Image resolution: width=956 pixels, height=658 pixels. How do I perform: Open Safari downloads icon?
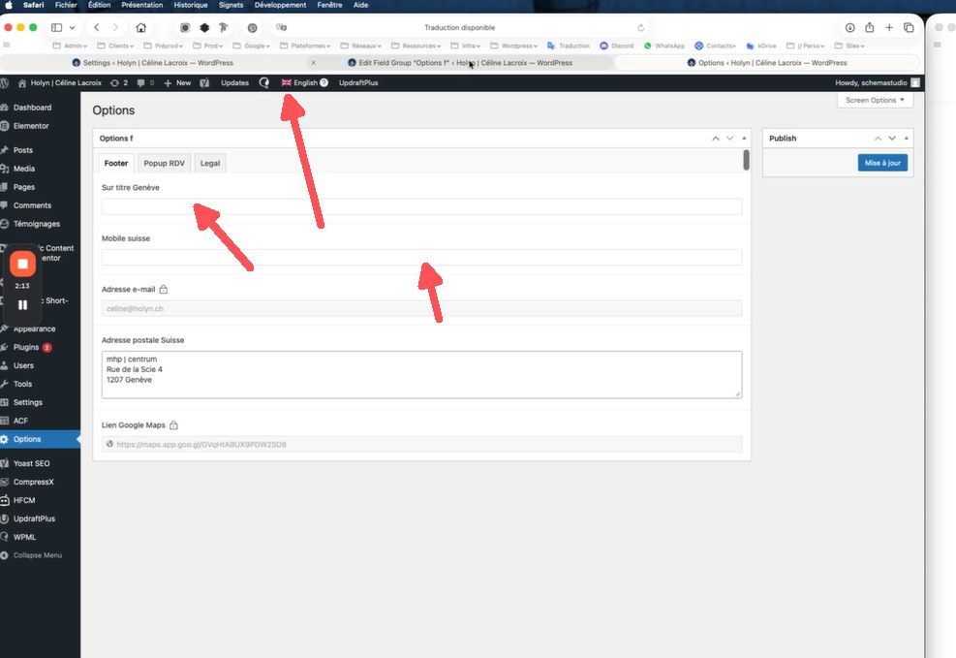[849, 27]
